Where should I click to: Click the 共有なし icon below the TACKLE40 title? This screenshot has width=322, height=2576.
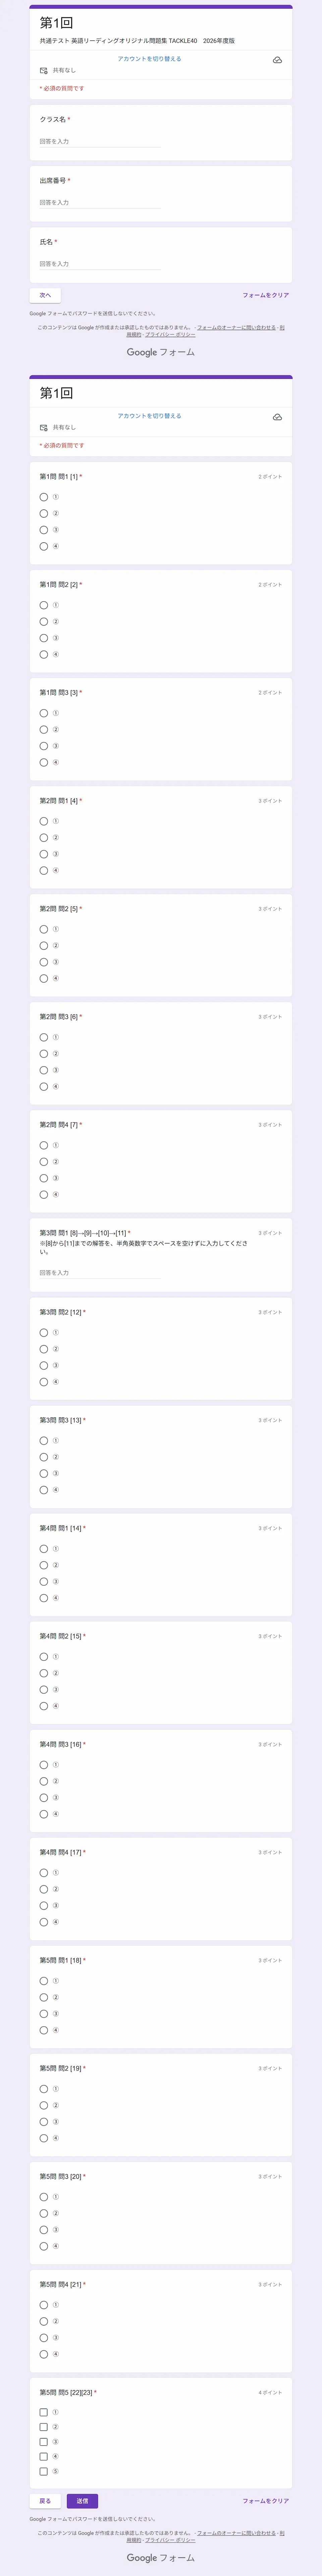pyautogui.click(x=43, y=71)
